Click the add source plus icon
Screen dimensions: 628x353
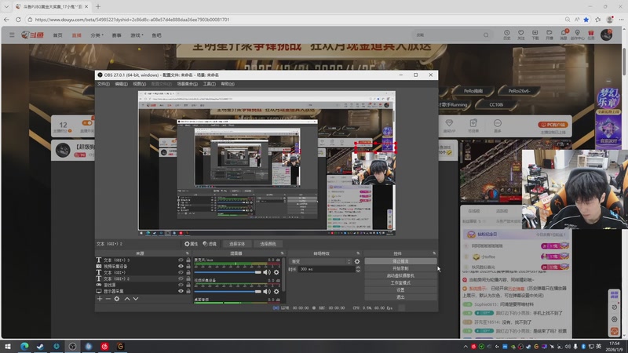point(99,299)
